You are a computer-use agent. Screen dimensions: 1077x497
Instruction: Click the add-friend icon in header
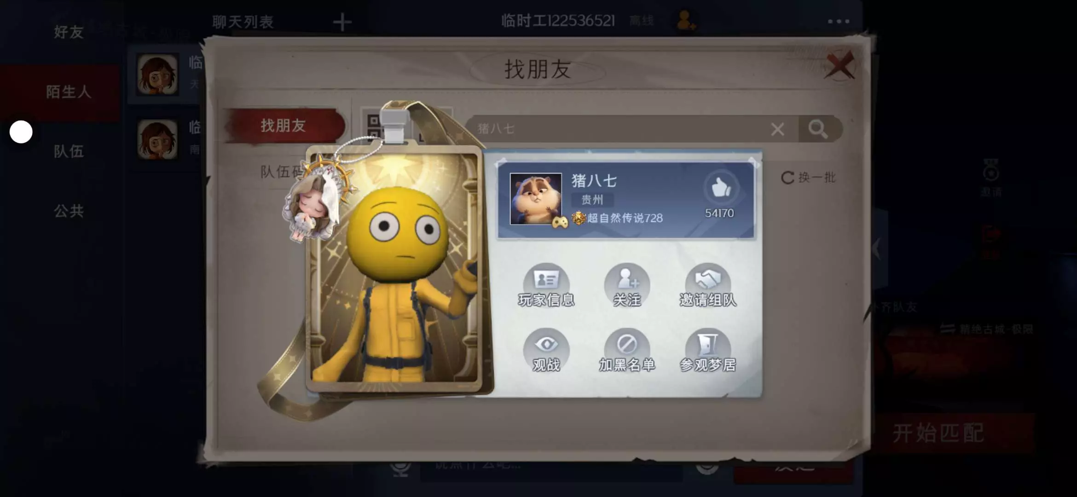coord(686,21)
